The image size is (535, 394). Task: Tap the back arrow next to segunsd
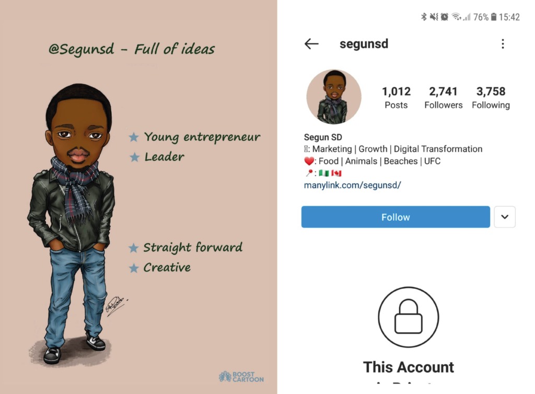pos(311,44)
